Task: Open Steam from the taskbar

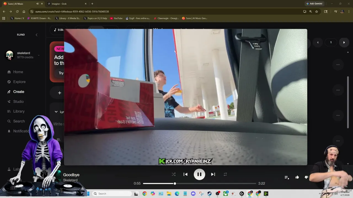Action: point(209,194)
